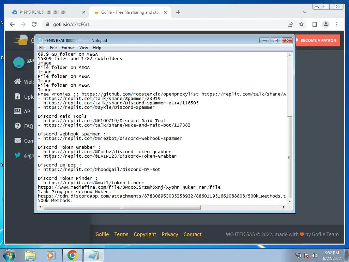Screen dimensions: 349x262
Task: Click the Gofile footer link
Action: (102, 234)
